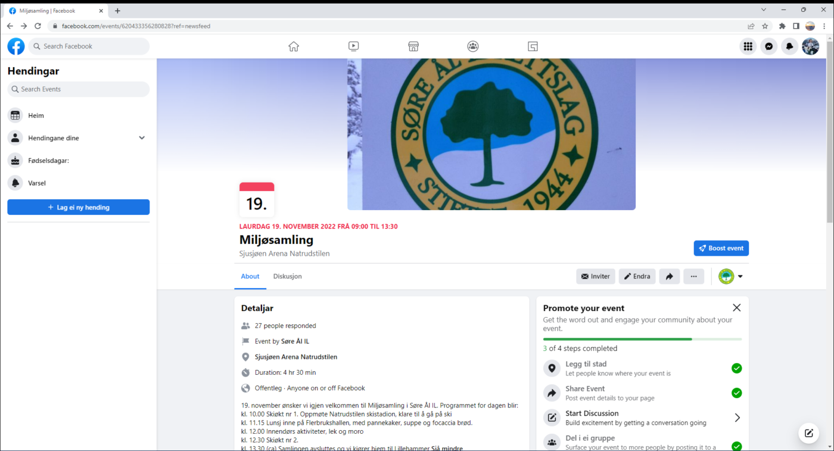Go back in browser history
Screen dimensions: 834x451
(10, 26)
